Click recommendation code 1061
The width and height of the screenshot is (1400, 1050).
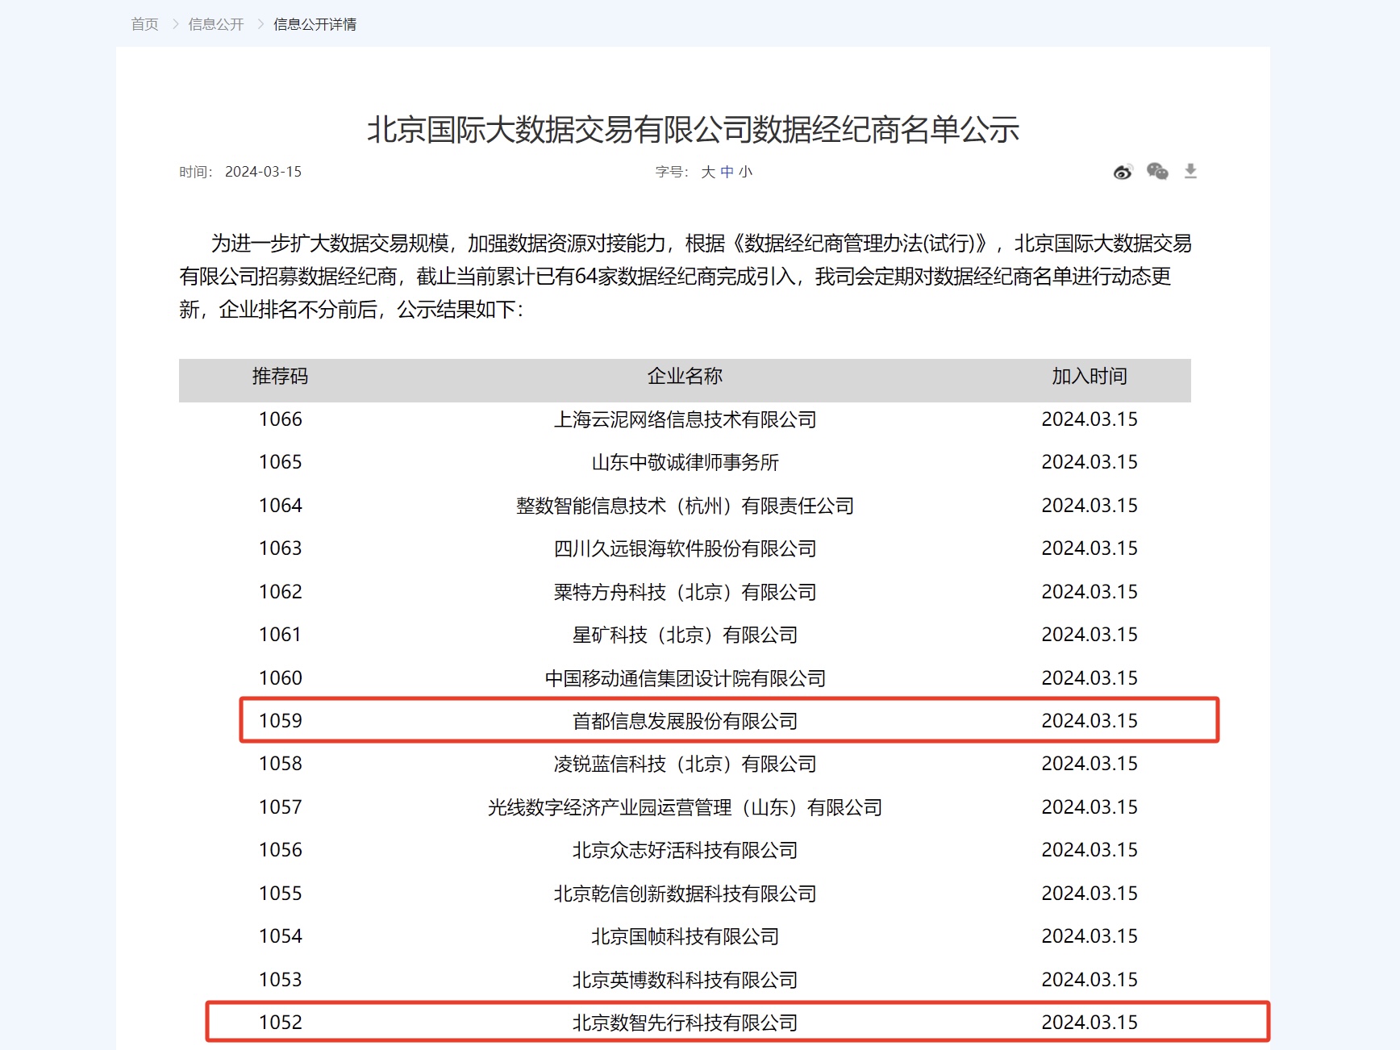click(x=281, y=635)
